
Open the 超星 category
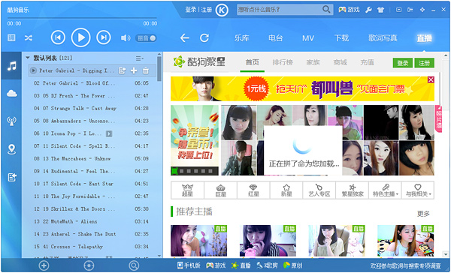(x=187, y=190)
